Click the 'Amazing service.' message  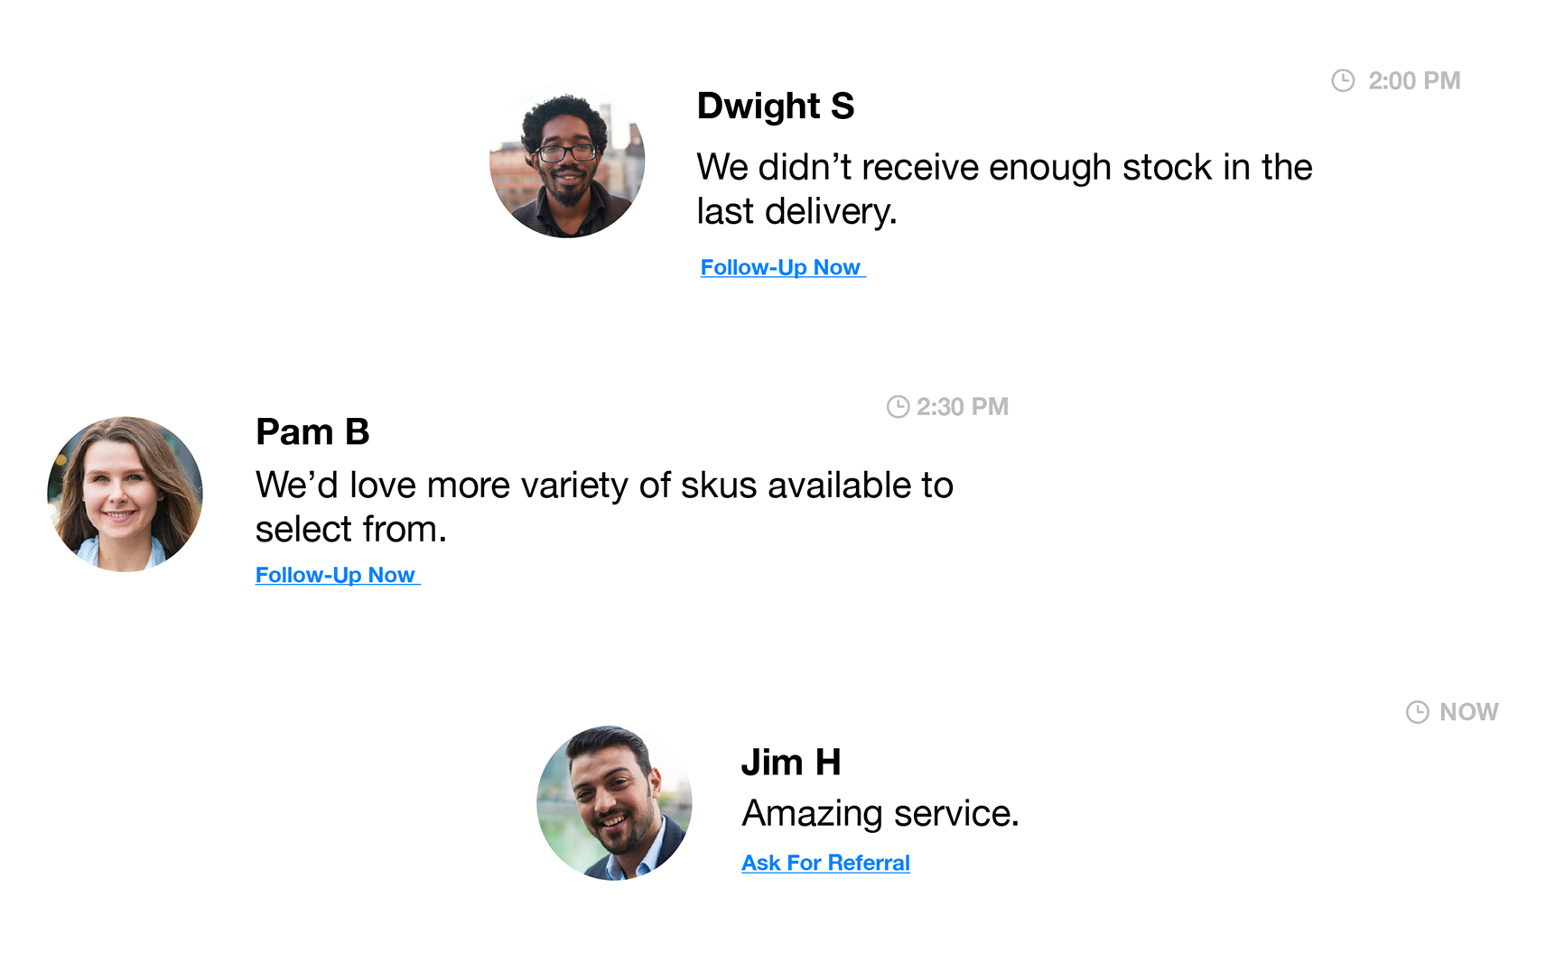880,814
